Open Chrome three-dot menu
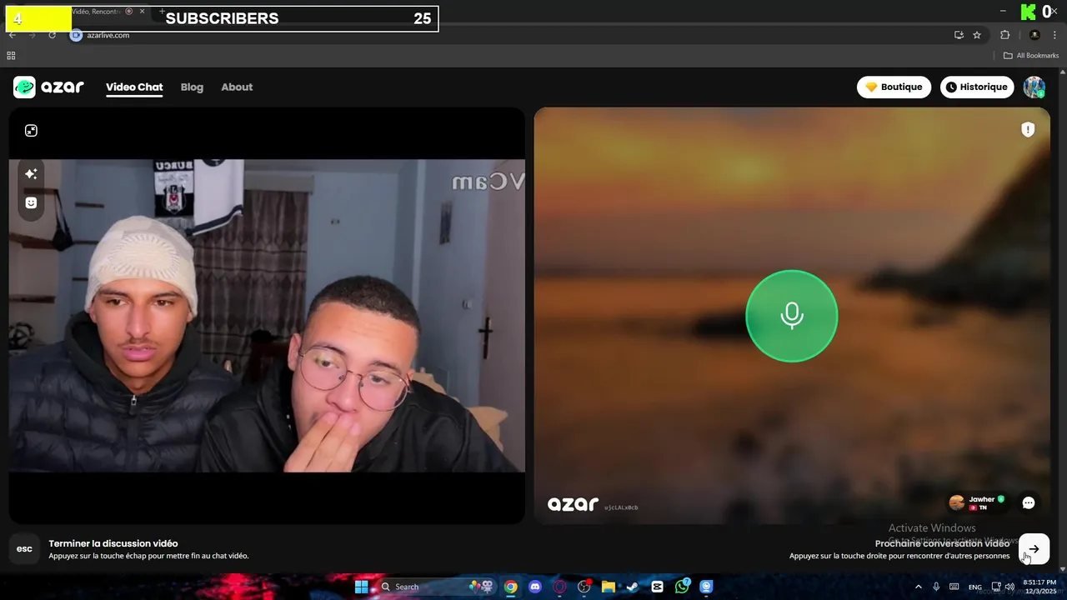The image size is (1067, 600). 1054,35
